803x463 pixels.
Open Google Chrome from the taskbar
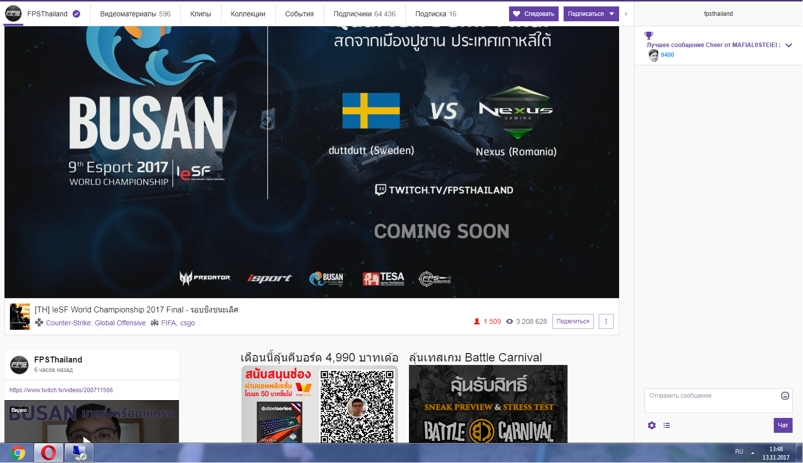pos(18,453)
